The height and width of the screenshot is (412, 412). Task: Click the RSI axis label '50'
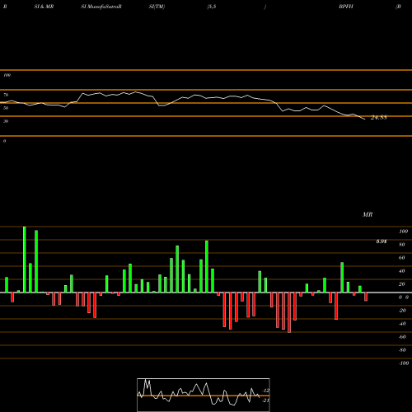(x=6, y=108)
